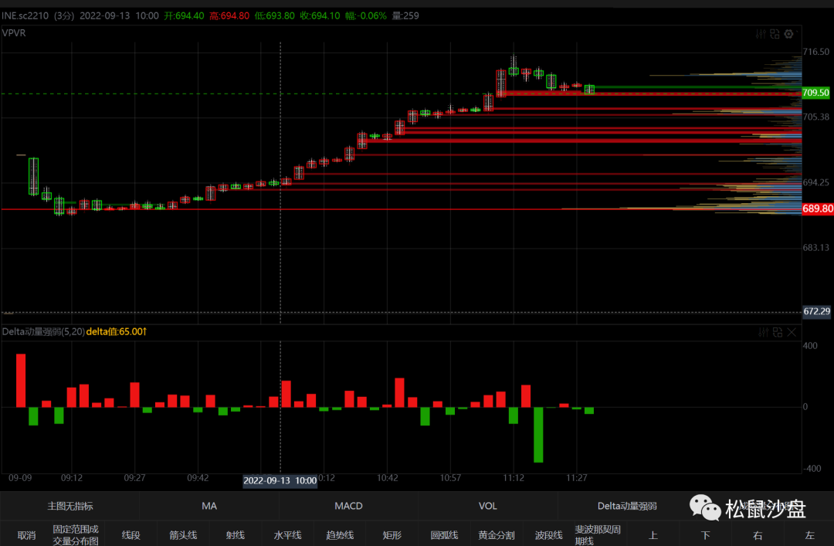Click the 取消 button
Viewport: 834px width, 546px height.
tap(26, 535)
